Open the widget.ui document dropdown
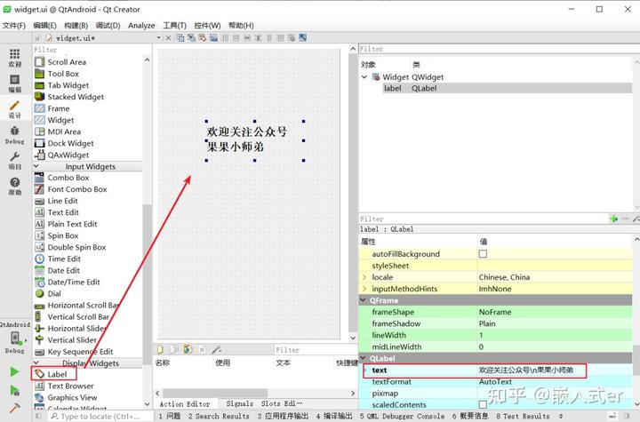 [x=159, y=38]
